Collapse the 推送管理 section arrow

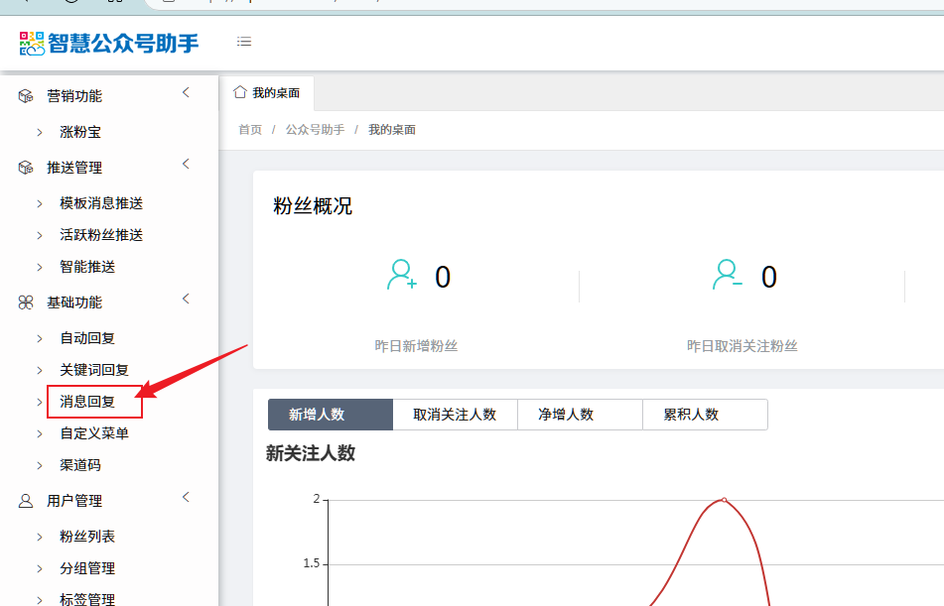[186, 165]
